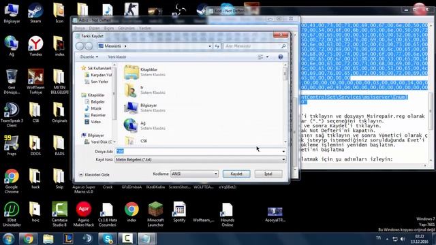
Task: Select Yerel Disk (C:) in navigation tree
Action: coord(98,142)
